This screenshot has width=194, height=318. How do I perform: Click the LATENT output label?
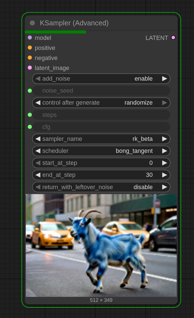point(157,38)
